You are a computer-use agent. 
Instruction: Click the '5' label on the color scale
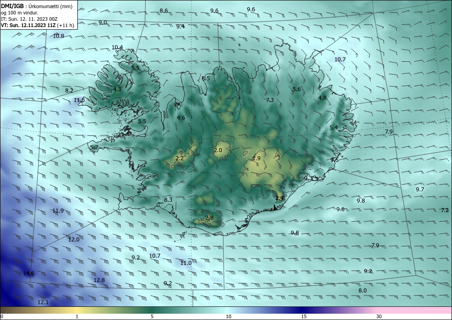[152, 317]
